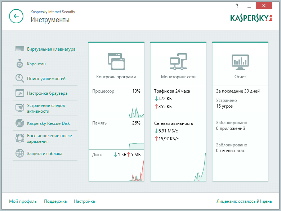Open the Мониторинг сети tile title
Viewport: 281px width, 211px height.
click(178, 77)
